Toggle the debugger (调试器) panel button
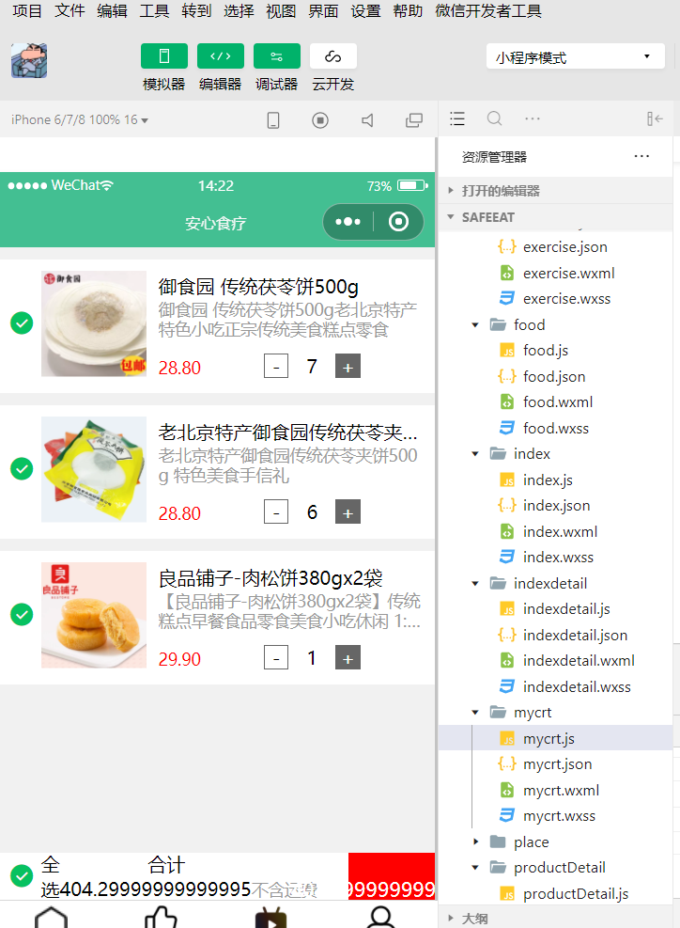The image size is (680, 928). tap(277, 56)
